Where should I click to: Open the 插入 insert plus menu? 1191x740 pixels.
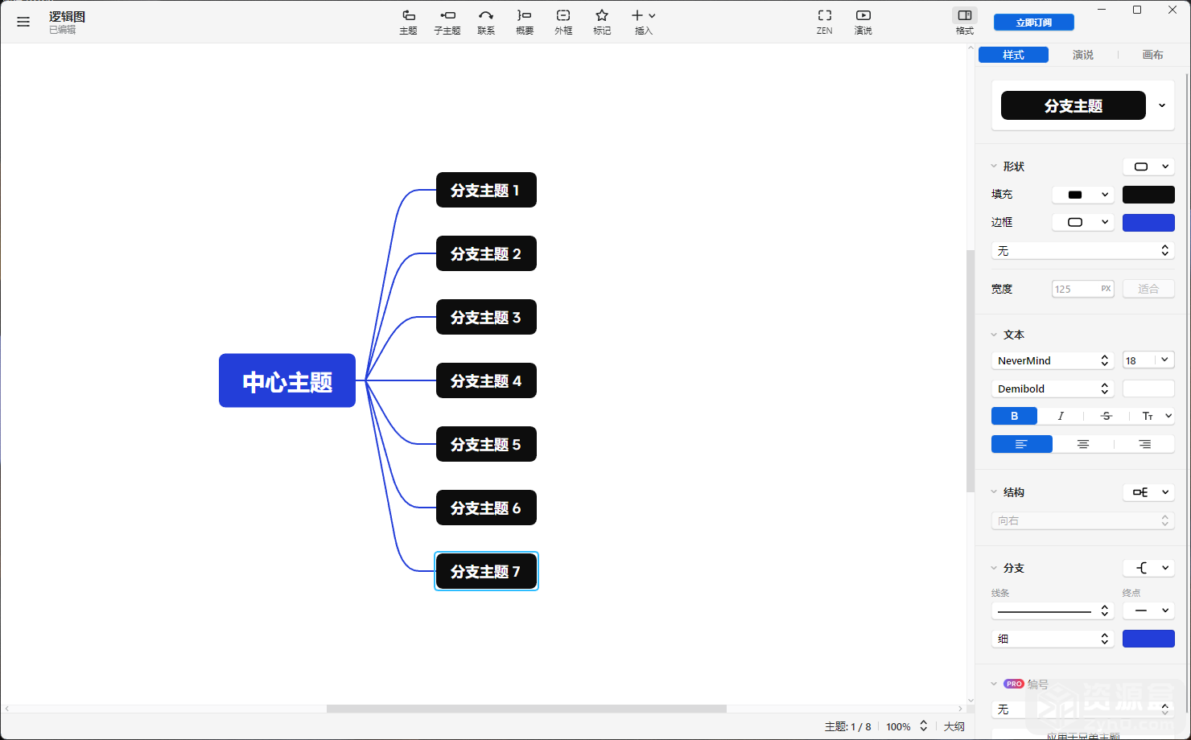(644, 22)
